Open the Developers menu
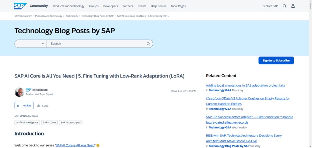The image size is (312, 148). [x=110, y=6]
